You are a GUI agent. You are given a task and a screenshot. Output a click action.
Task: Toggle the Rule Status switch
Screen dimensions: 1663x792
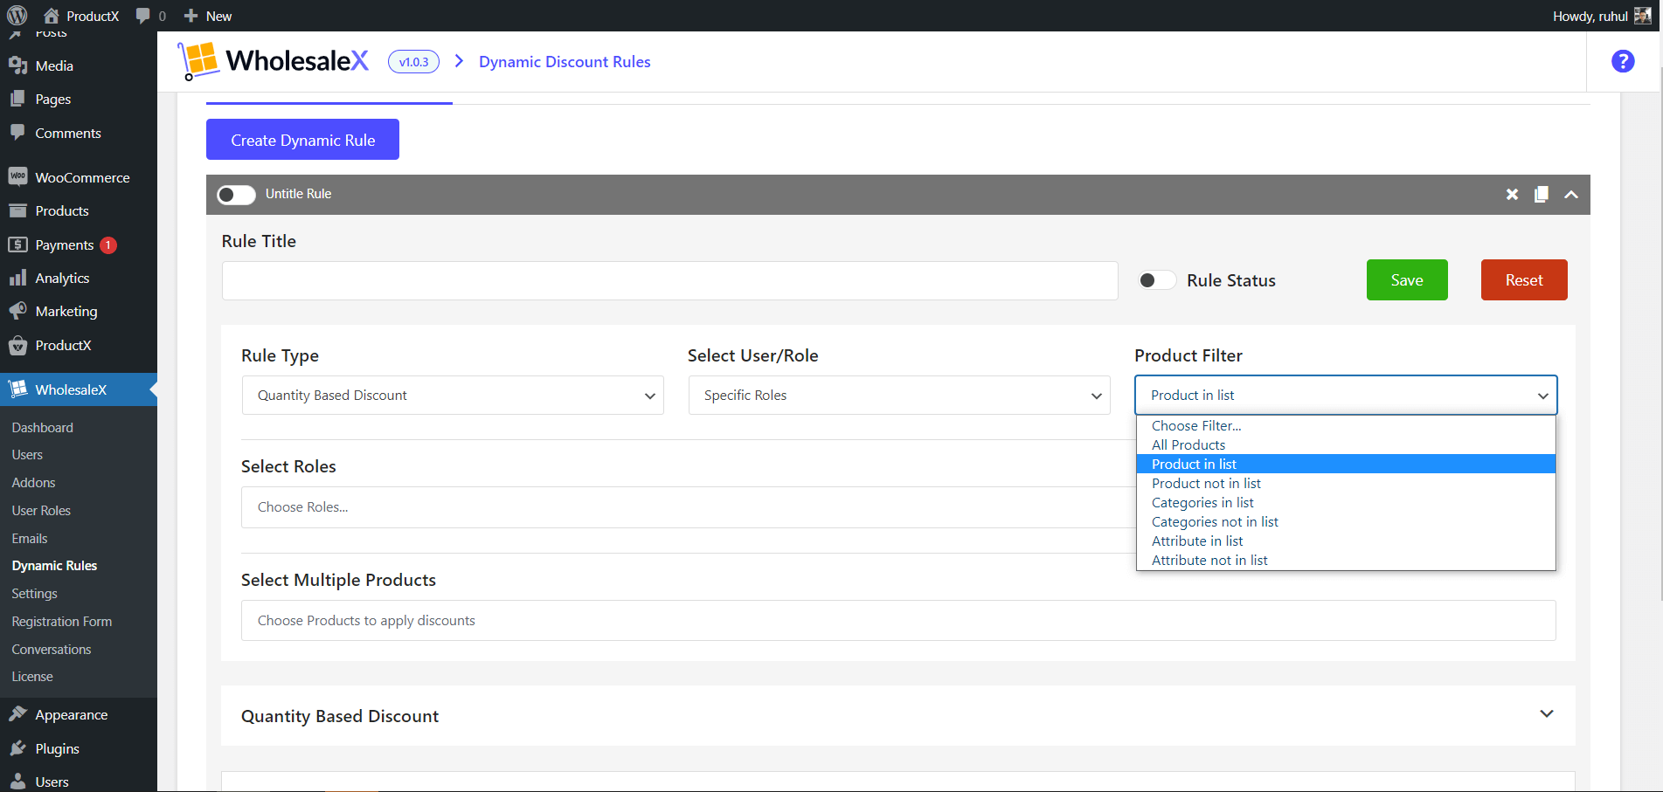[x=1157, y=280]
